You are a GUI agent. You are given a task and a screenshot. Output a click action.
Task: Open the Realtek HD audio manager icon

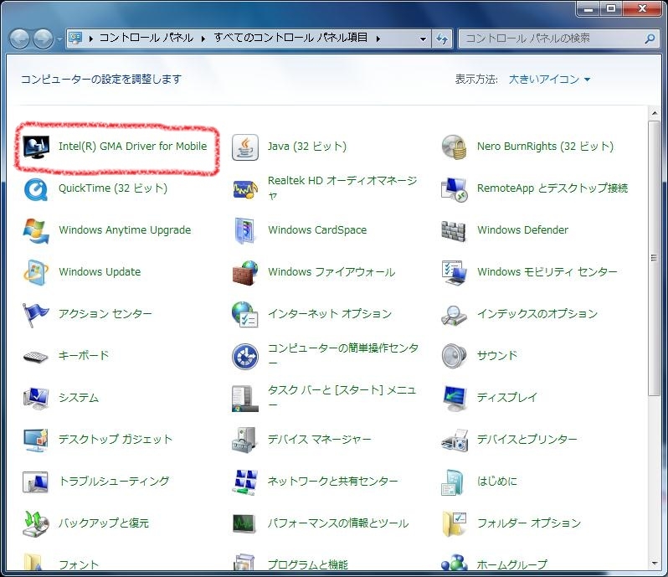point(245,189)
